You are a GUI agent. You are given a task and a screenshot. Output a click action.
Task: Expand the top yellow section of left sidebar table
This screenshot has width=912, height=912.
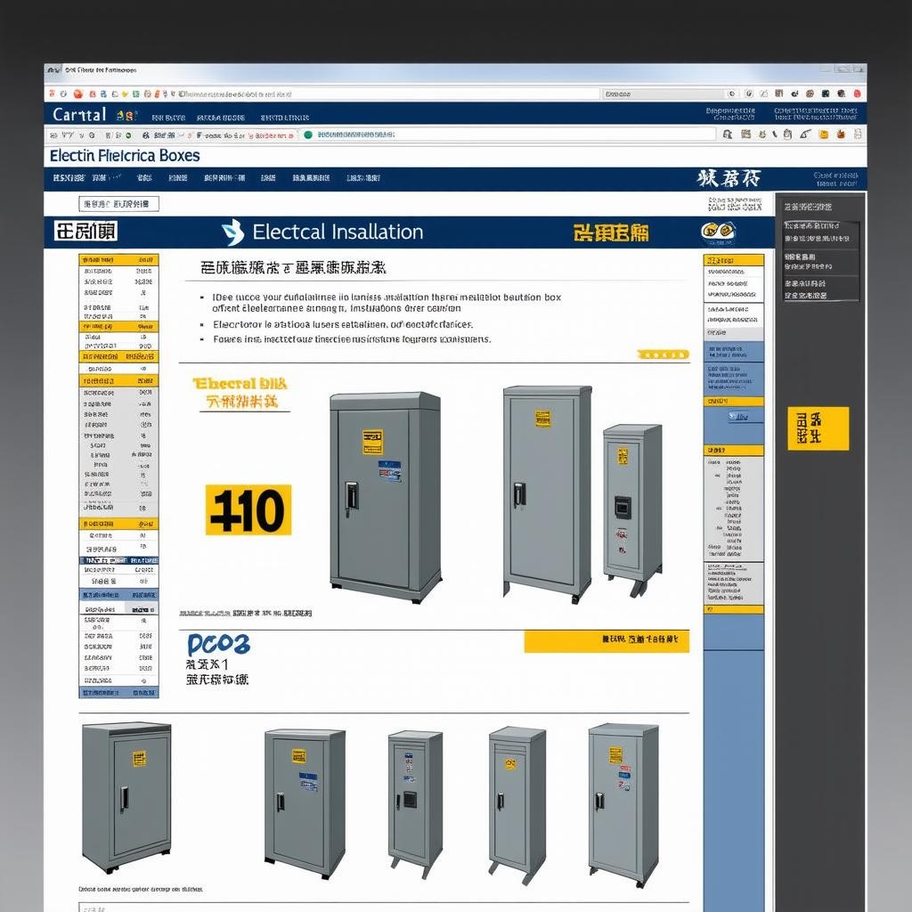click(x=118, y=260)
